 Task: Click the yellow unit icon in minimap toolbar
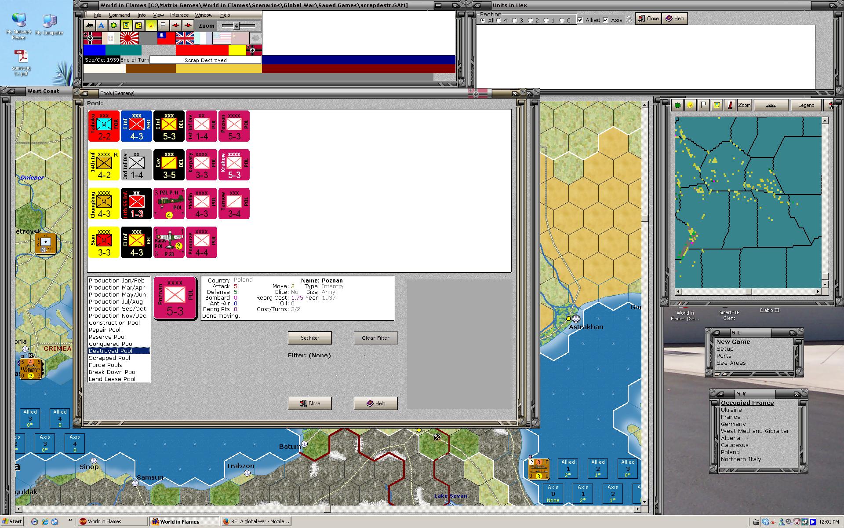pos(717,105)
